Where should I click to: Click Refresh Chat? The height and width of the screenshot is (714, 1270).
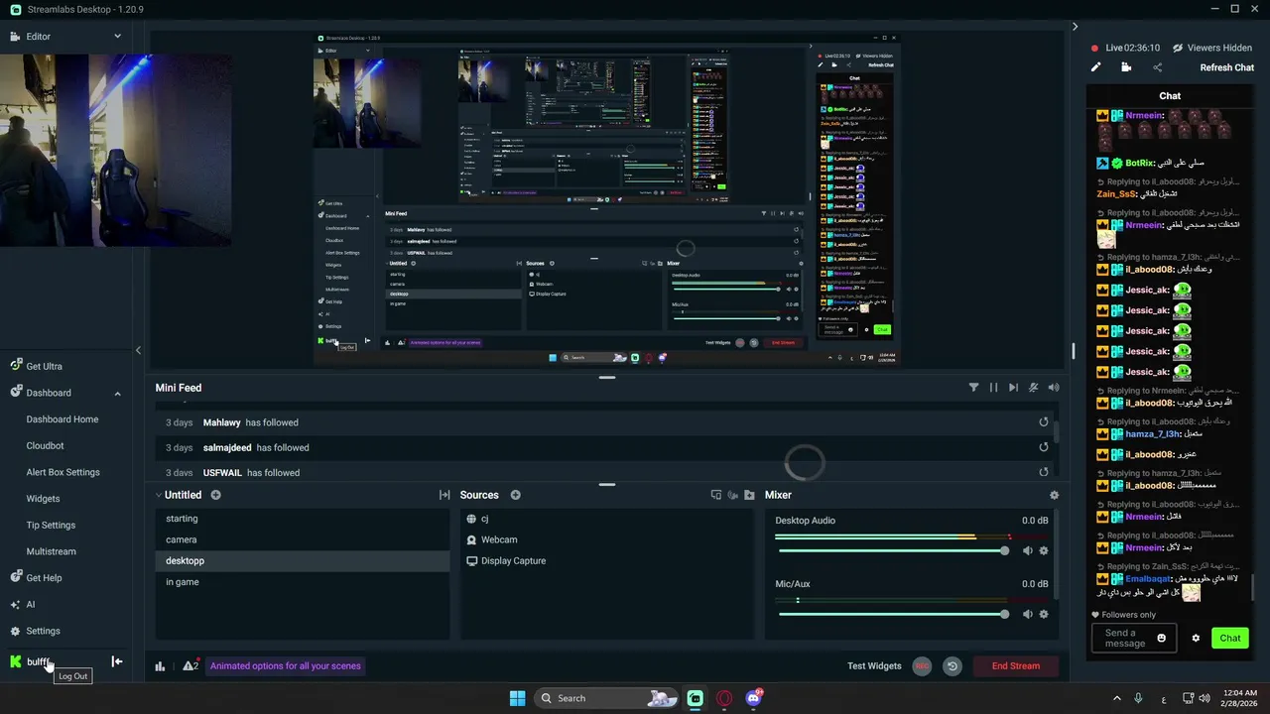coord(1227,67)
